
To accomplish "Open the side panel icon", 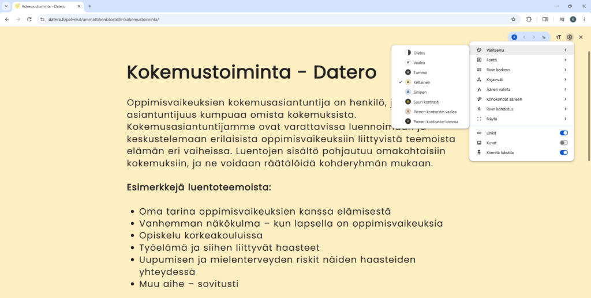I will coord(545,19).
